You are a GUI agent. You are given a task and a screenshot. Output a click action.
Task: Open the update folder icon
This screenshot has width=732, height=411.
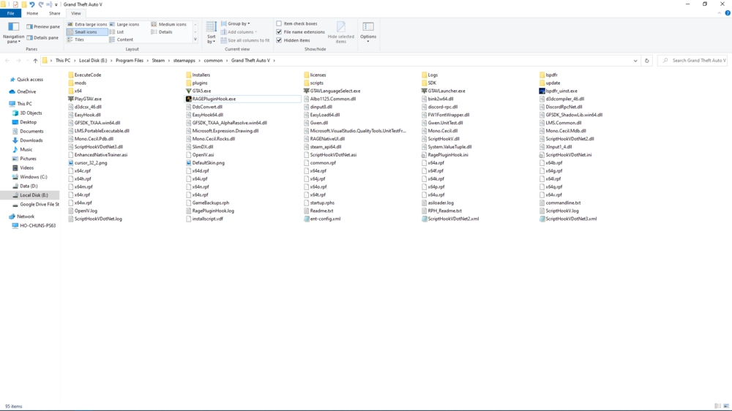pos(542,83)
